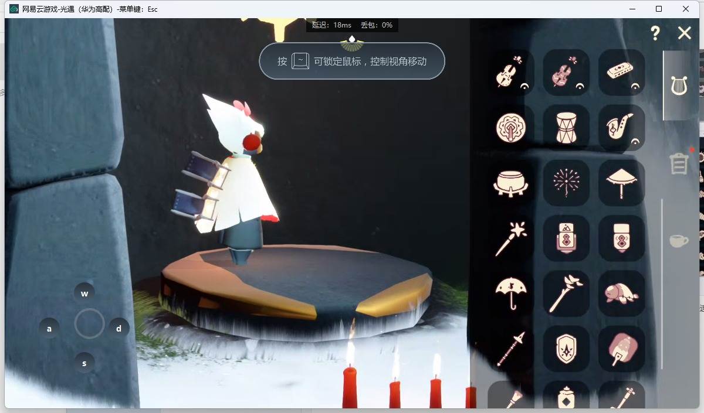
Task: Tap the virtual joystick center circle
Action: (x=89, y=323)
